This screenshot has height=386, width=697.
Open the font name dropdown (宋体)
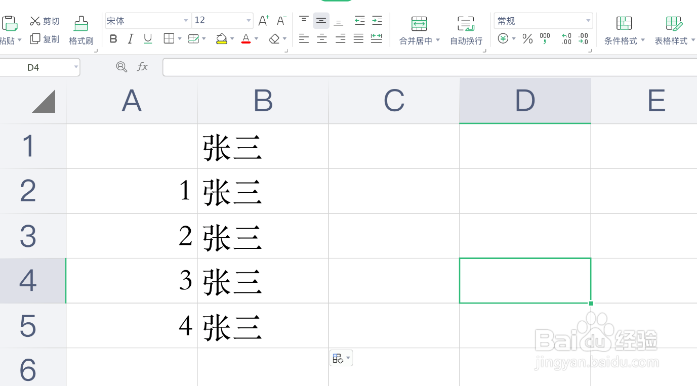tap(186, 21)
